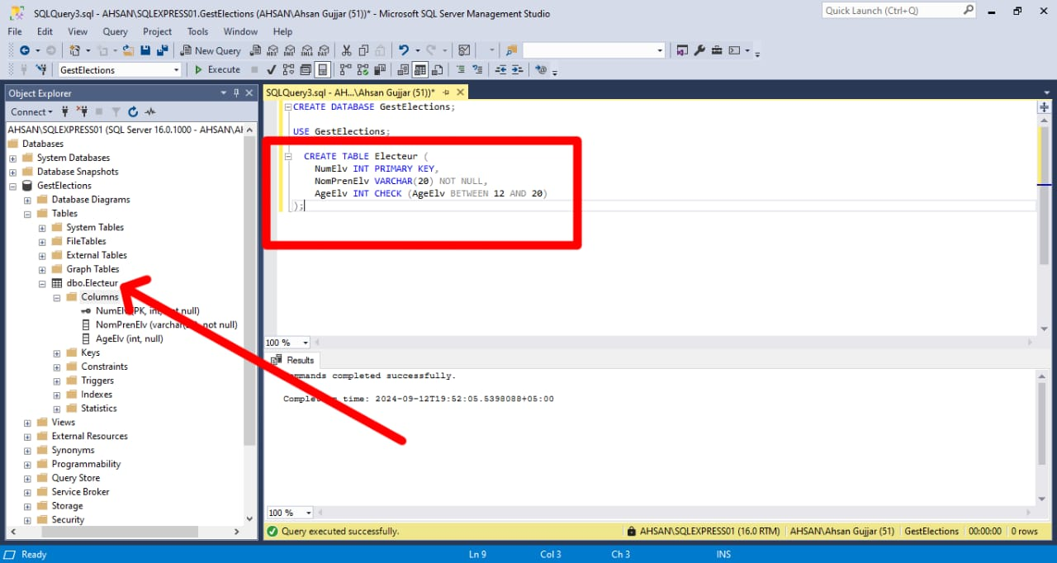Display Estimated Execution Plan icon
The width and height of the screenshot is (1057, 563).
(x=288, y=69)
